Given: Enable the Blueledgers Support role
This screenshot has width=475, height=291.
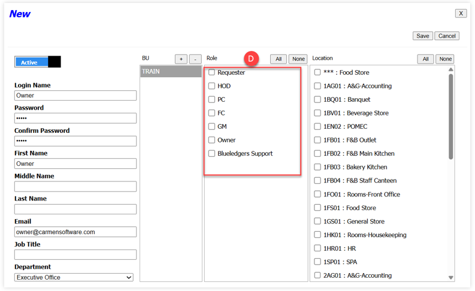Looking at the screenshot, I should coord(211,153).
